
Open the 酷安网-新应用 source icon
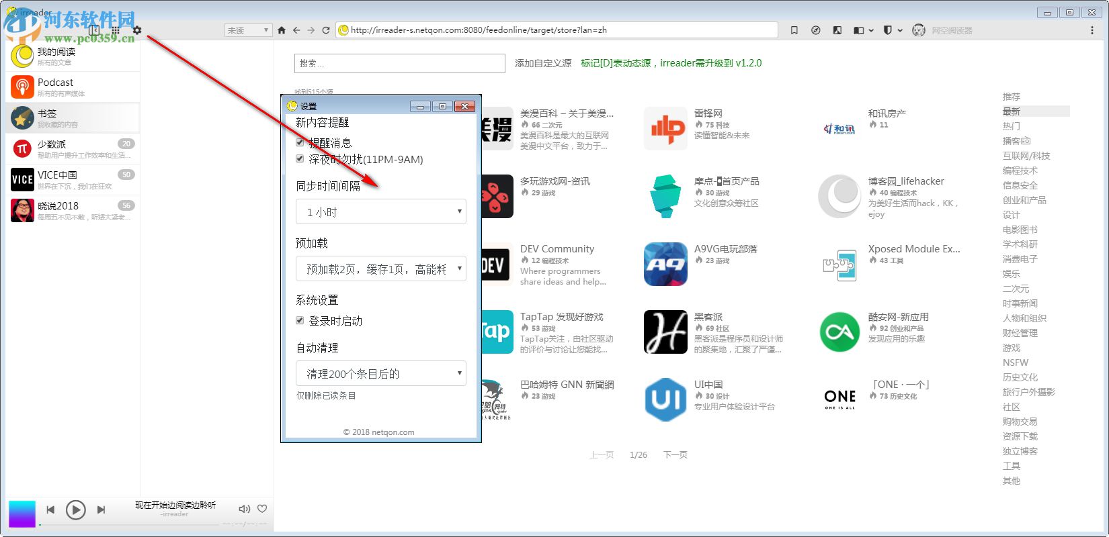tap(839, 332)
